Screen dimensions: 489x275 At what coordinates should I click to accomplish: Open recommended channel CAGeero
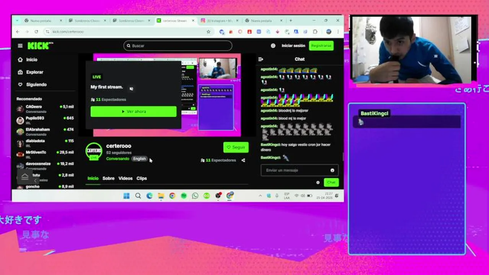[x=45, y=109]
